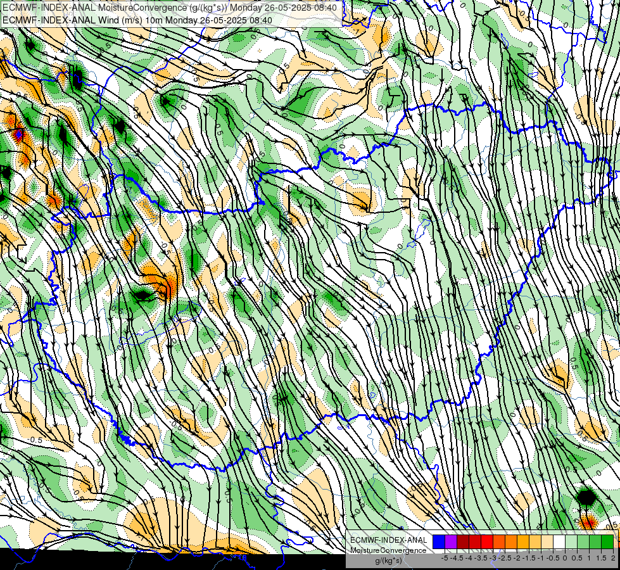Click legend swatch between -4 and -3.5
The height and width of the screenshot is (570, 620).
click(475, 542)
